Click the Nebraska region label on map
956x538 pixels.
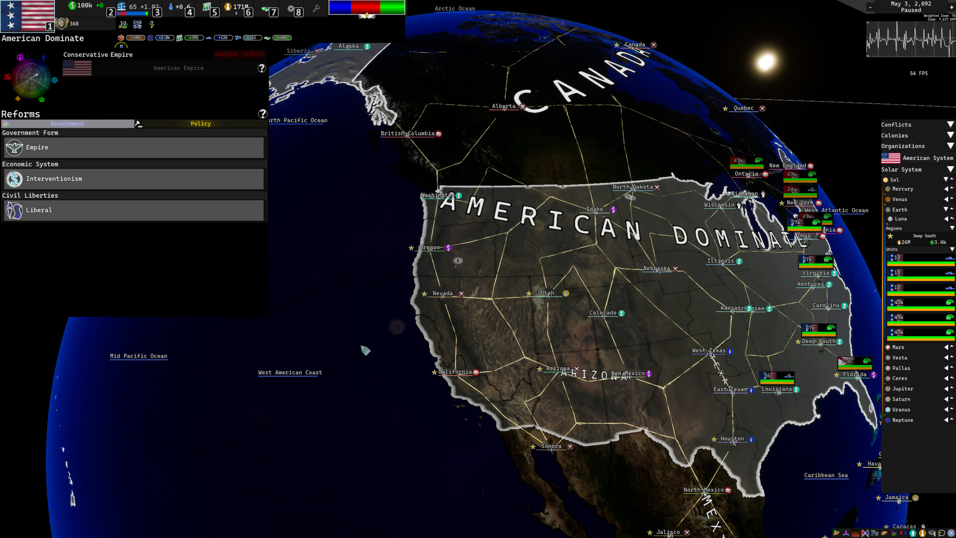point(656,269)
